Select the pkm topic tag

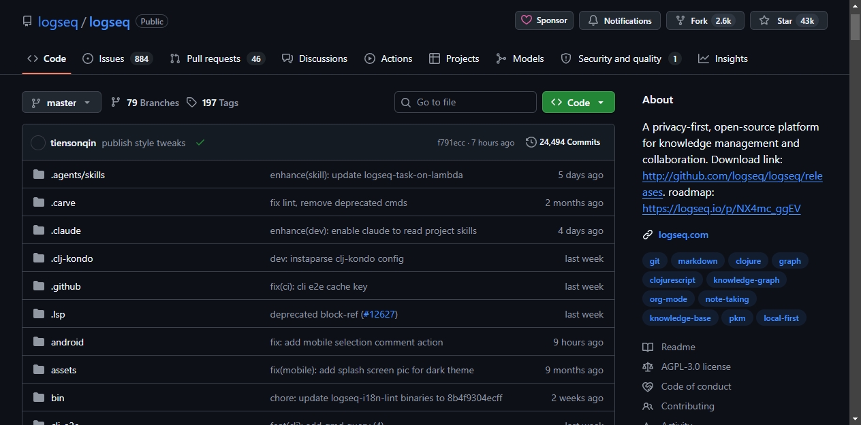pyautogui.click(x=737, y=318)
